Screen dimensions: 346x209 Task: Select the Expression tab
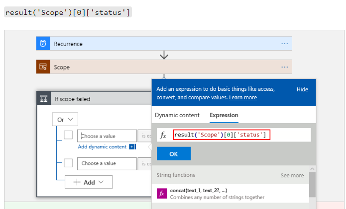(224, 115)
